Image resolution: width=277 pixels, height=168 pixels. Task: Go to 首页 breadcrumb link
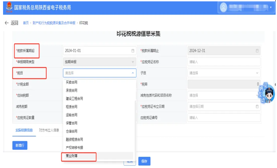(26, 23)
